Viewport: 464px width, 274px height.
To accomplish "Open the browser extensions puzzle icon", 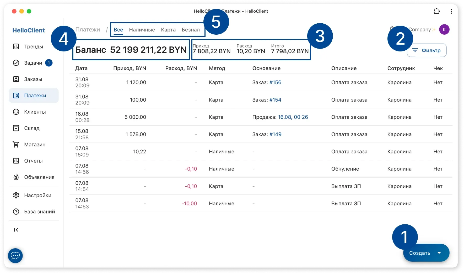I will point(437,11).
